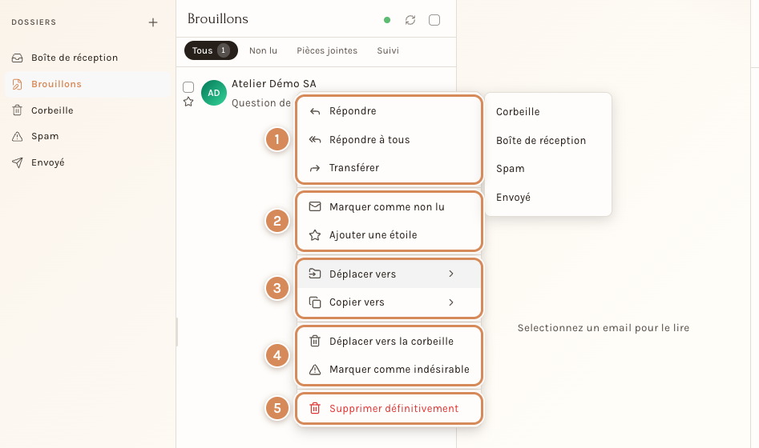759x448 pixels.
Task: Click the Brouillons draft icon
Action: [18, 84]
